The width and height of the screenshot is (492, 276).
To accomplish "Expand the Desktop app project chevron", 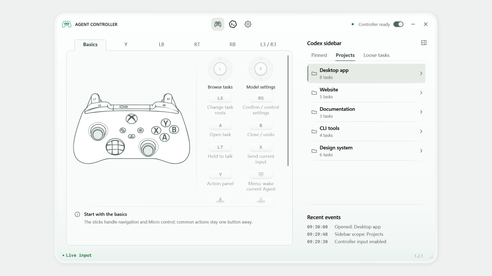I will (421, 74).
